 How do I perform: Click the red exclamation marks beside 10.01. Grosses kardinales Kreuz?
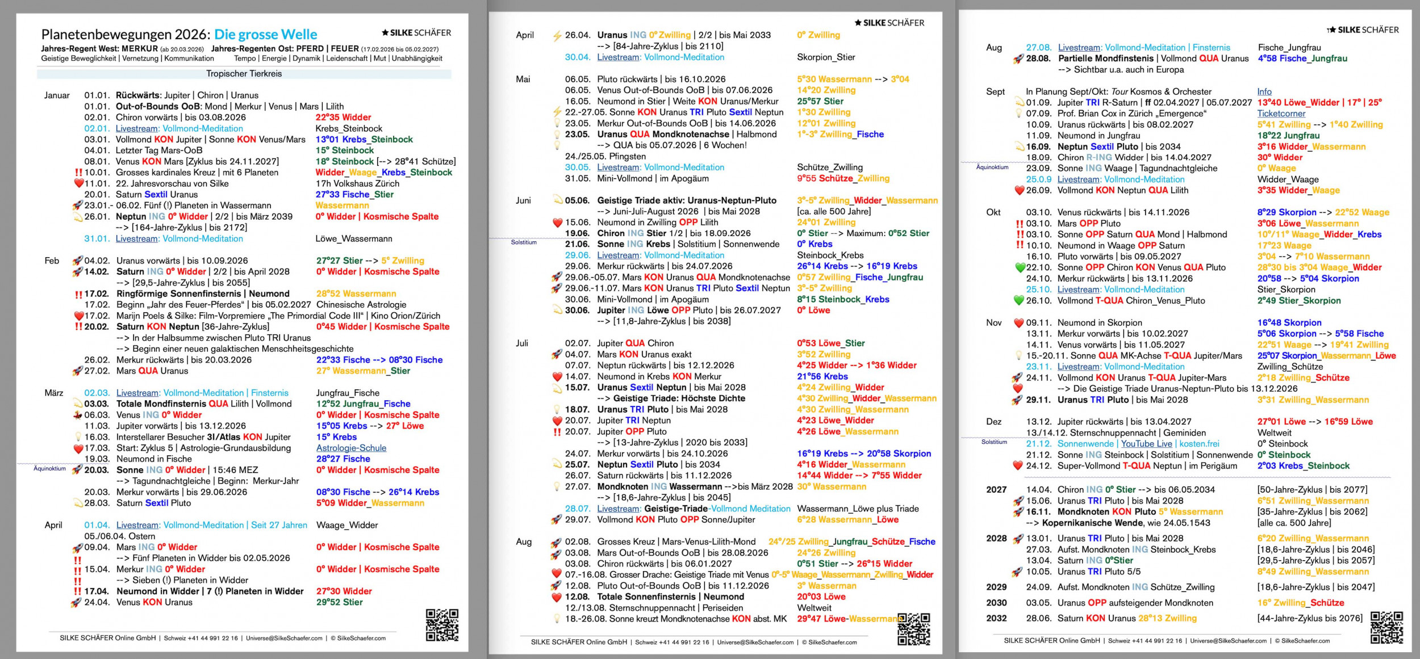pos(78,173)
